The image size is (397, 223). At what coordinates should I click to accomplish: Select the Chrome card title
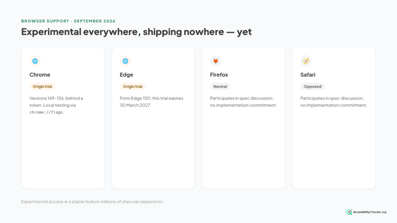pyautogui.click(x=40, y=75)
